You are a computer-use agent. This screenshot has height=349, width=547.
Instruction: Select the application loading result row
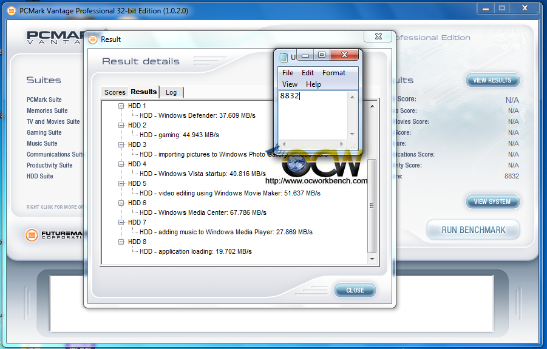point(195,251)
